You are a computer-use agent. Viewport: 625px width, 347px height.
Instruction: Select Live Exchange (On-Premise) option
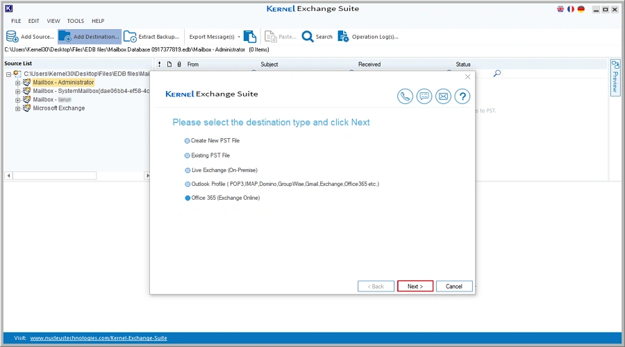[222, 170]
